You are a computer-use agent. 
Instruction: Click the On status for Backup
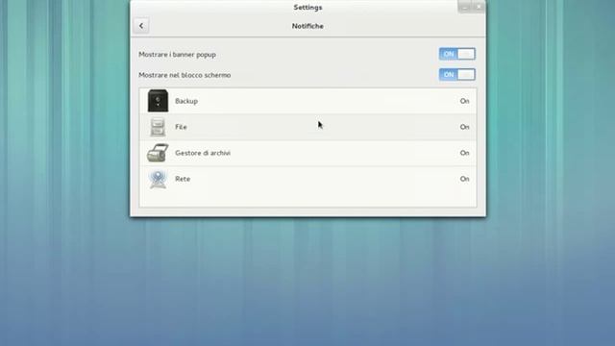click(464, 101)
